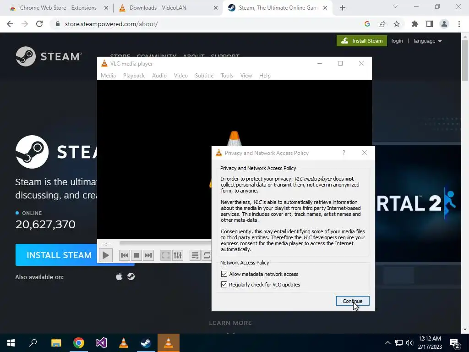Open the VLC Tools menu
This screenshot has height=352, width=469.
coord(227,76)
